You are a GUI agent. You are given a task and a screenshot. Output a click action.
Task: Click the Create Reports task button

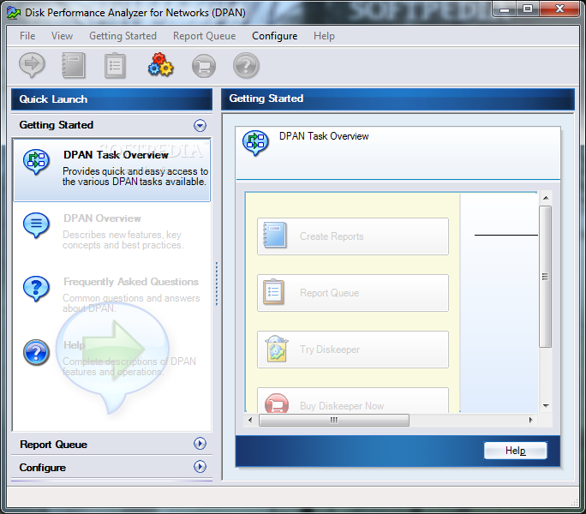(353, 236)
